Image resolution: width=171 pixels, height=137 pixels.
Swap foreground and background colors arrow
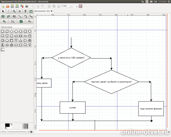[x=11, y=124]
